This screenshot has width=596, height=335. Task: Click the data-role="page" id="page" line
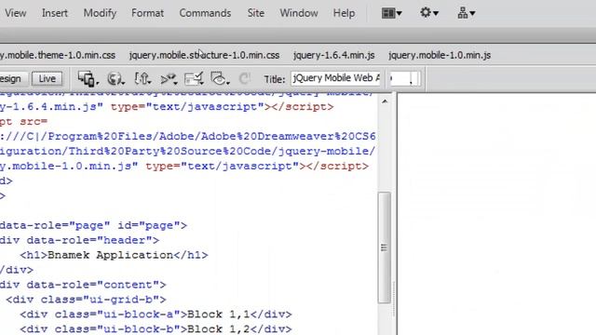tap(93, 225)
